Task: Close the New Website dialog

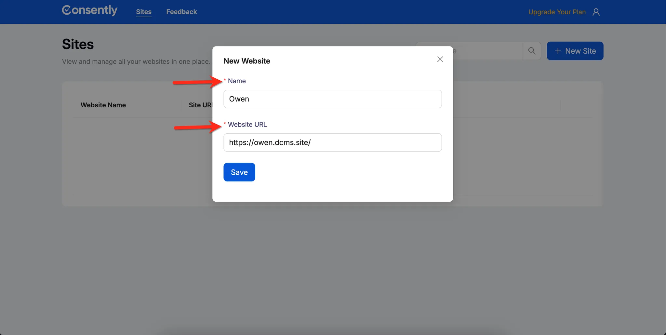Action: [x=440, y=59]
